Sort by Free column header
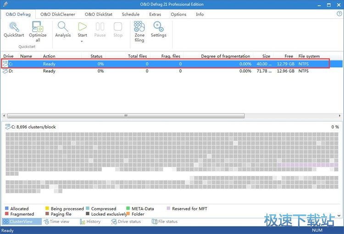This screenshot has width=344, height=234. point(289,56)
